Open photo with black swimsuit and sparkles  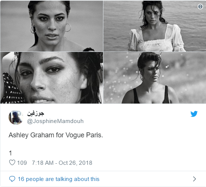tap(154, 78)
